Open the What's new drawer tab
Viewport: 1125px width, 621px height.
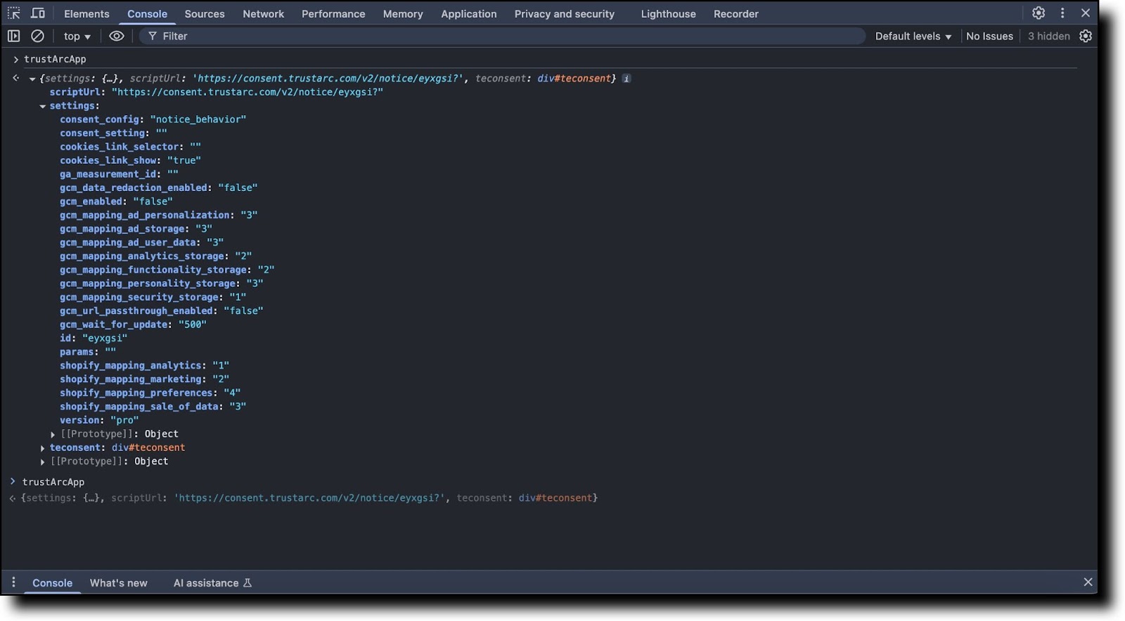point(119,583)
